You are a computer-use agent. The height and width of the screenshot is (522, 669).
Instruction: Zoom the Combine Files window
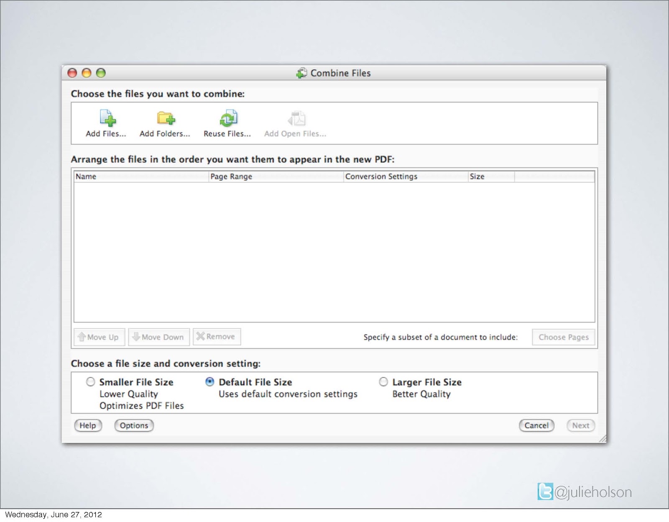101,73
